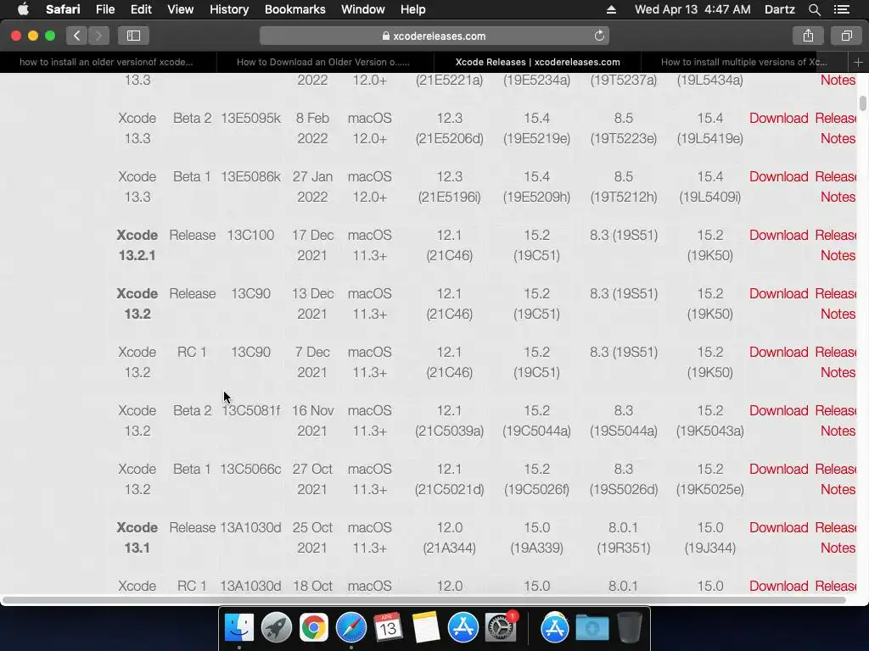Click the lock icon in address bar

pos(386,36)
